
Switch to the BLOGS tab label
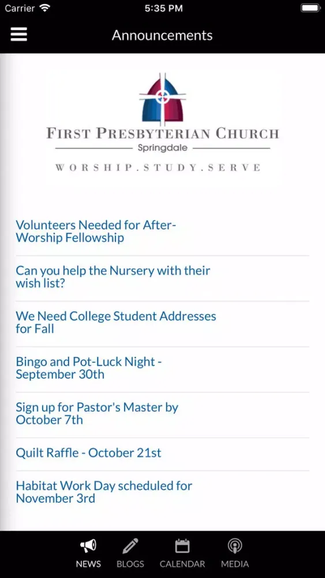130,564
